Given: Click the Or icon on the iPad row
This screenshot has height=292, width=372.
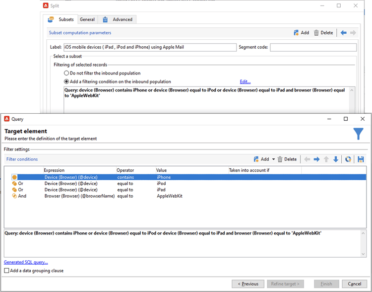Looking at the screenshot, I should [14, 190].
